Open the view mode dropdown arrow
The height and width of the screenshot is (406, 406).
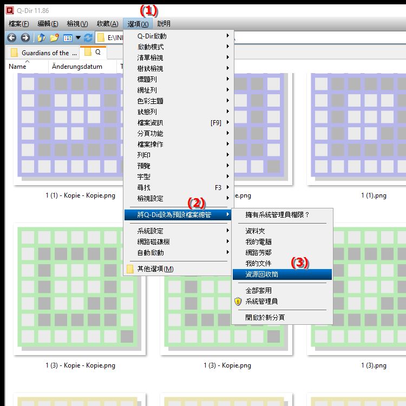(78, 38)
